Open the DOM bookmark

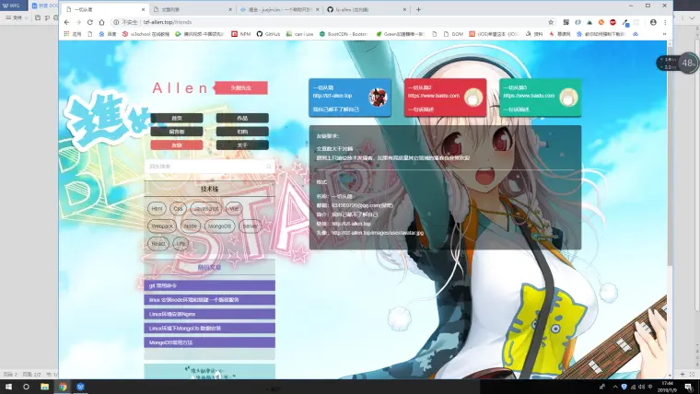click(x=453, y=34)
